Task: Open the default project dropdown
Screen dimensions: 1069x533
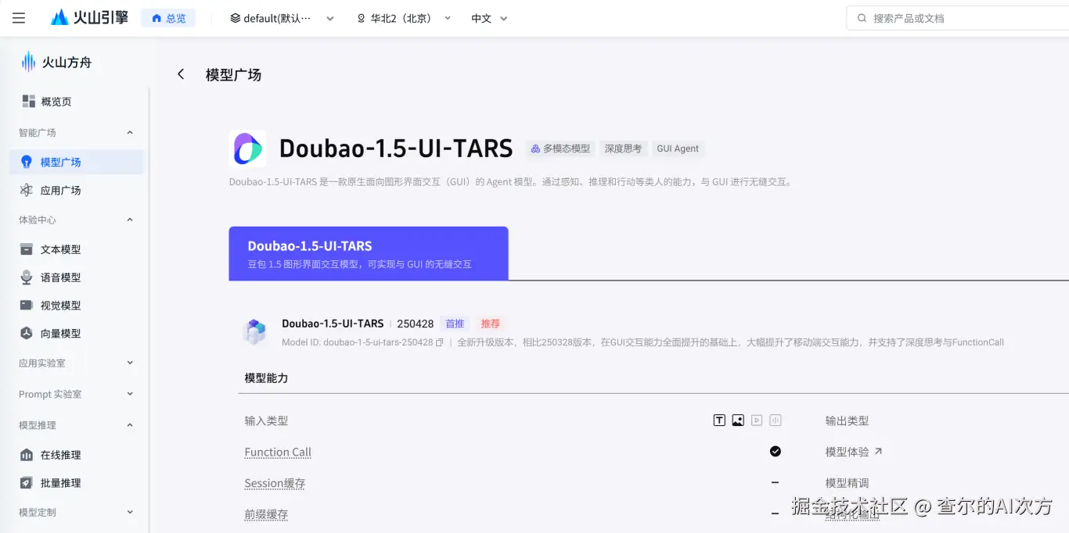Action: pos(282,18)
